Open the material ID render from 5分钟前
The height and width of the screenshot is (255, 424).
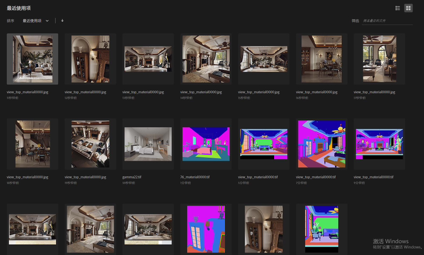point(263,144)
